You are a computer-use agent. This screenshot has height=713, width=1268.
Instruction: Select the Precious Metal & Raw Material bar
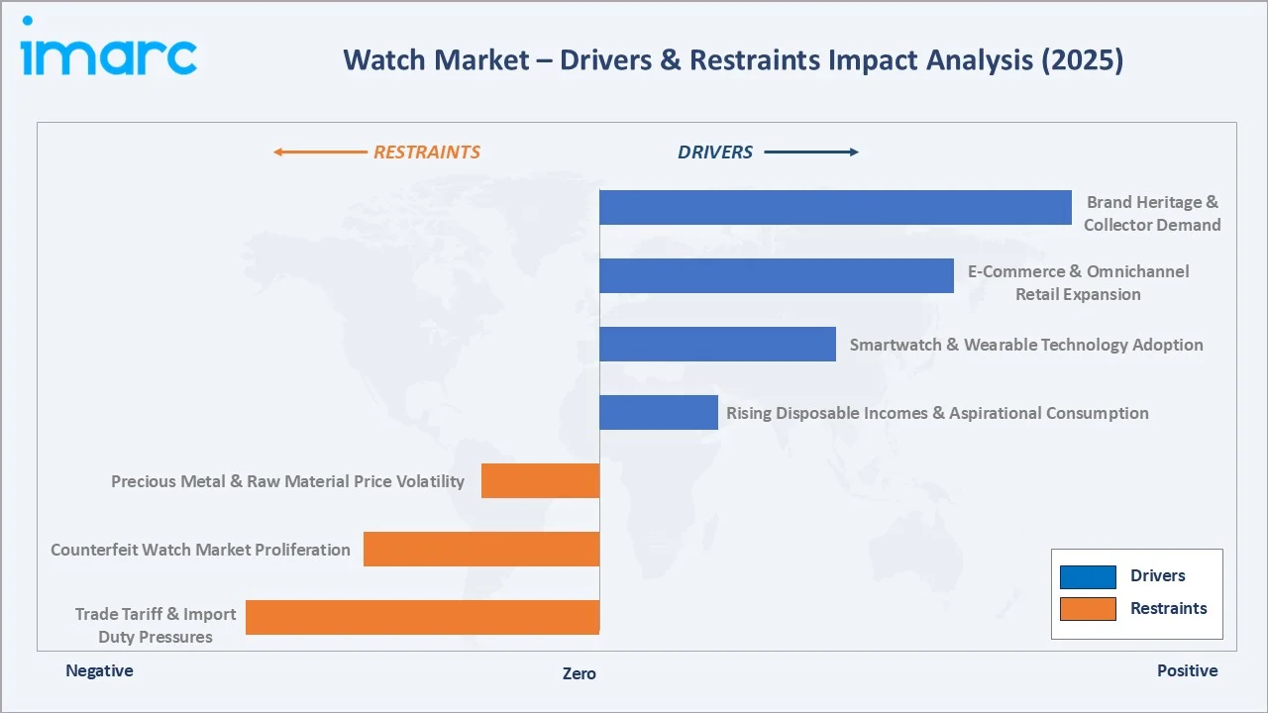(x=541, y=480)
